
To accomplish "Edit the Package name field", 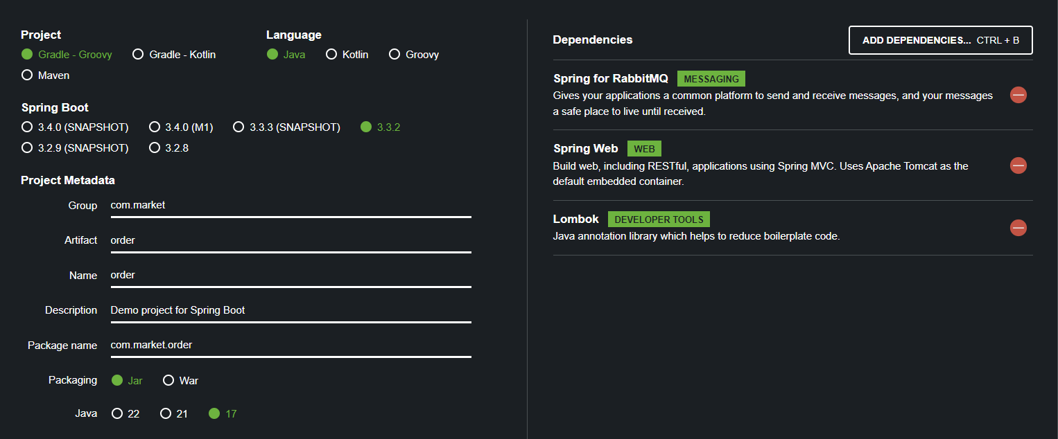I will pos(290,345).
